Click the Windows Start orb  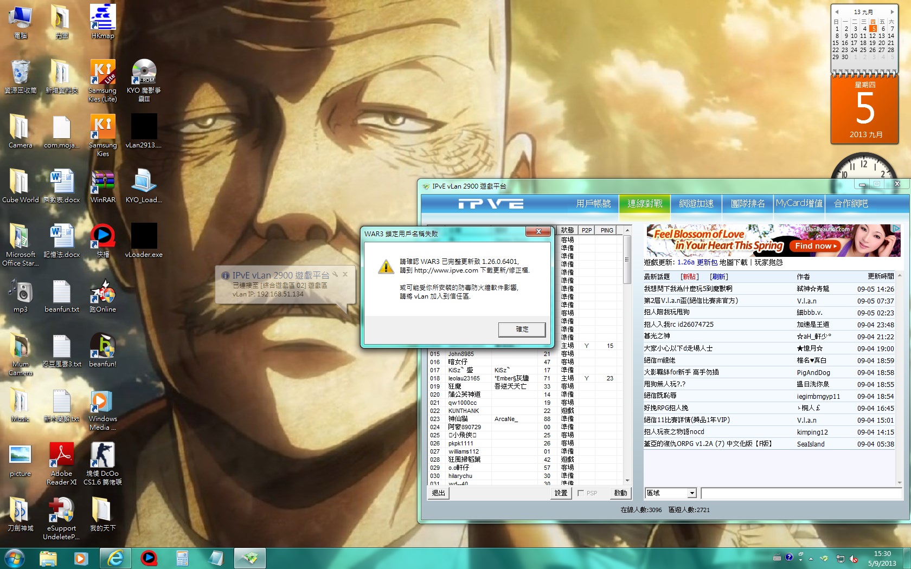point(15,558)
